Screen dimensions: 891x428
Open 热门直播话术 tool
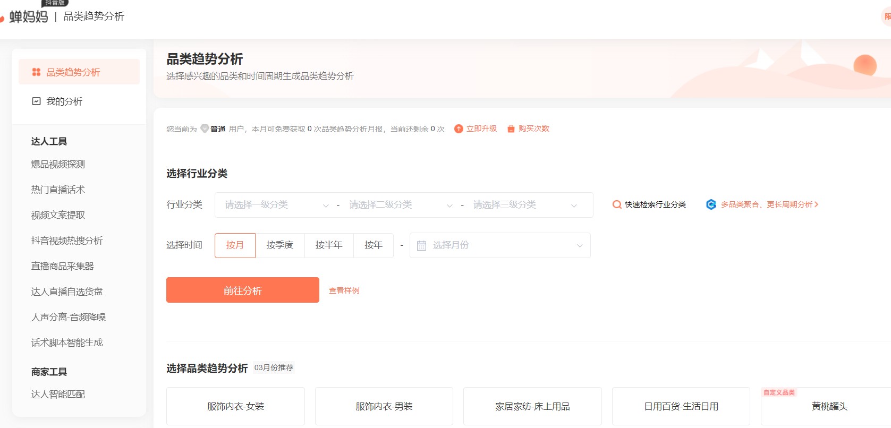(x=58, y=190)
